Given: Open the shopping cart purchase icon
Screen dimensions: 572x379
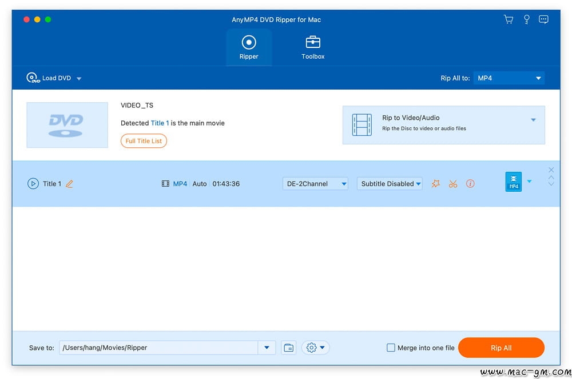Looking at the screenshot, I should (x=508, y=19).
